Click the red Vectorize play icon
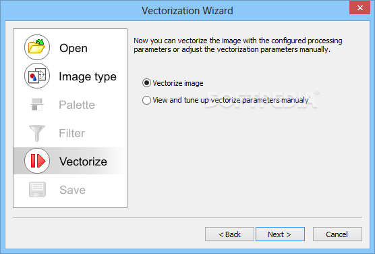The height and width of the screenshot is (254, 375). 37,161
